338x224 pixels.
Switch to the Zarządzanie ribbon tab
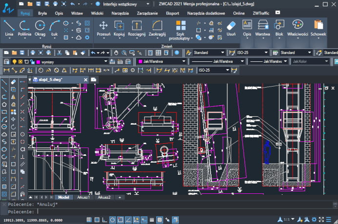(147, 13)
